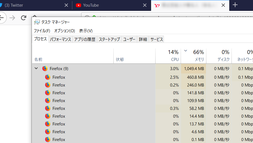
Task: Open the オプション(O) menu
Action: (x=65, y=31)
